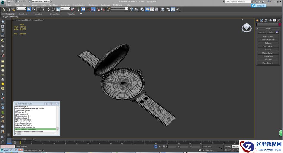Open the Workspace: Default dropdown

coord(41,1)
